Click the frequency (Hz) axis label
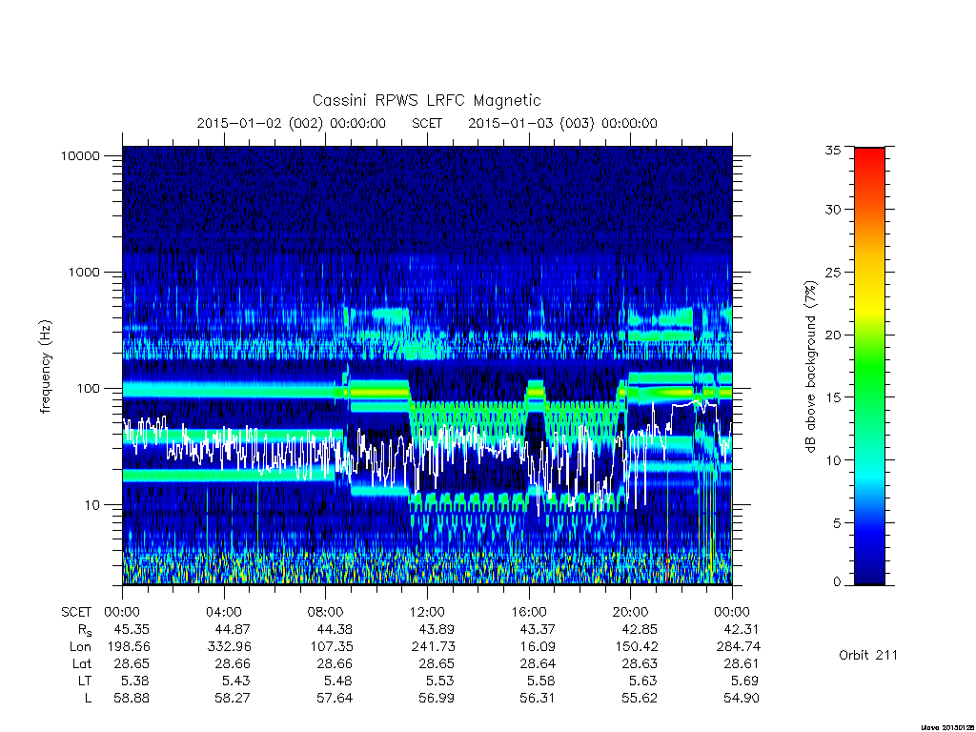 click(46, 367)
